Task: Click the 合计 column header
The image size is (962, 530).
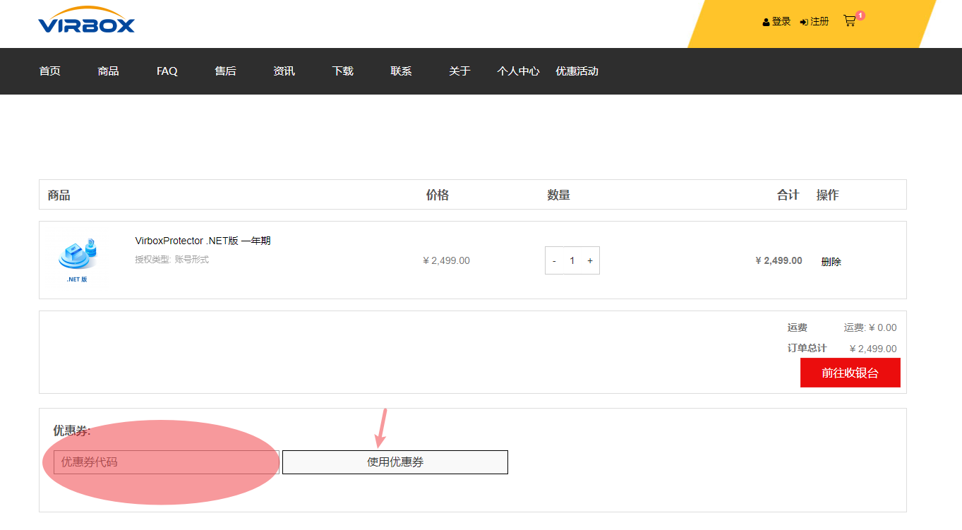Action: (x=788, y=195)
